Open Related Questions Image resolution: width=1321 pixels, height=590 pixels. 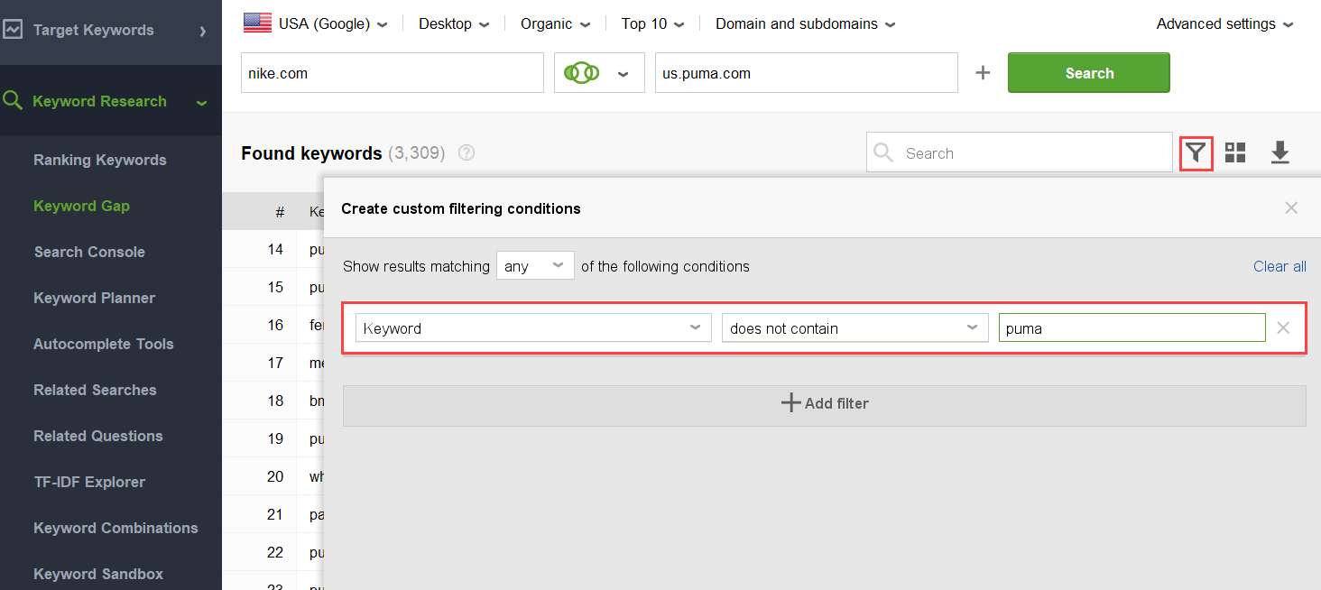[x=98, y=436]
